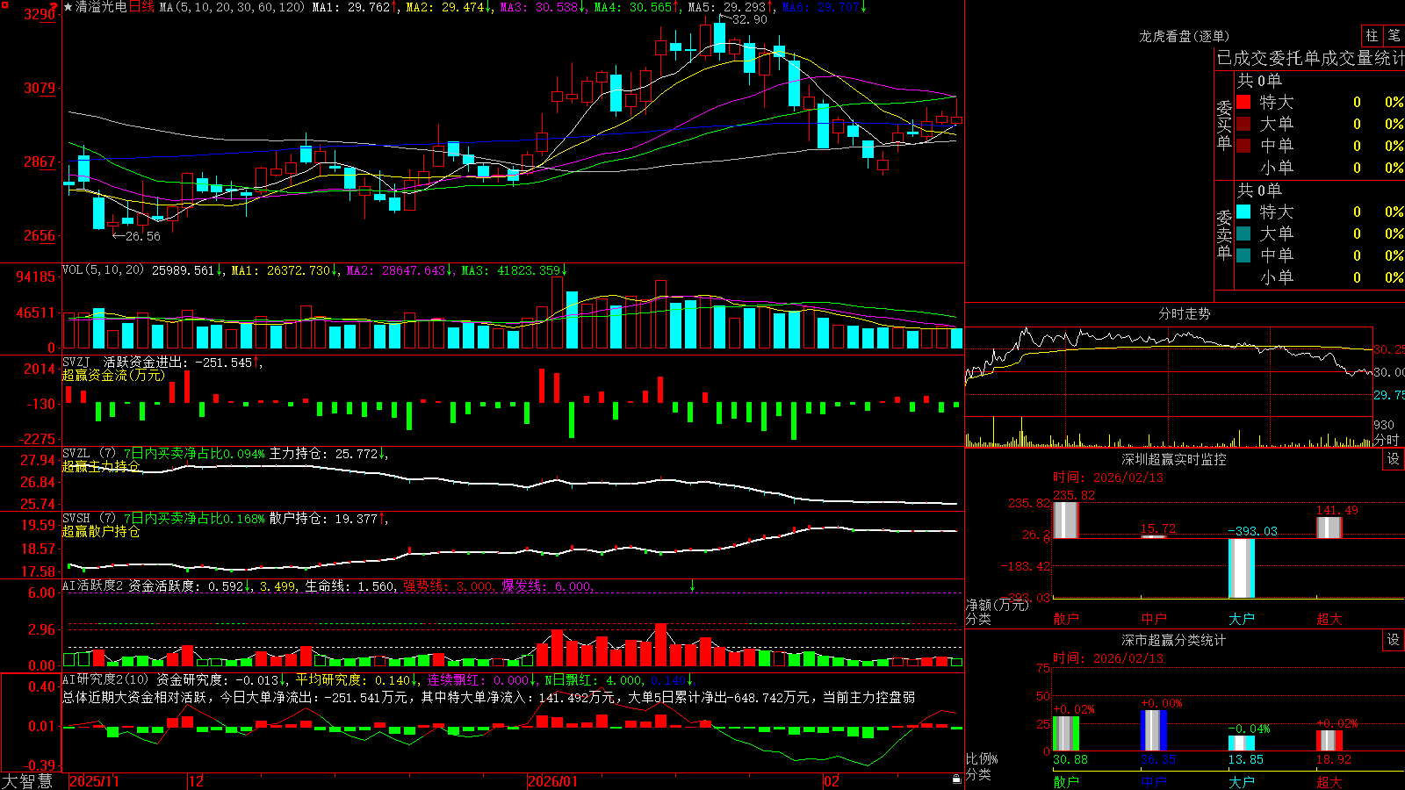Click the -393.03 大户 bar in 实时监控
This screenshot has height=790, width=1405.
[x=1242, y=568]
